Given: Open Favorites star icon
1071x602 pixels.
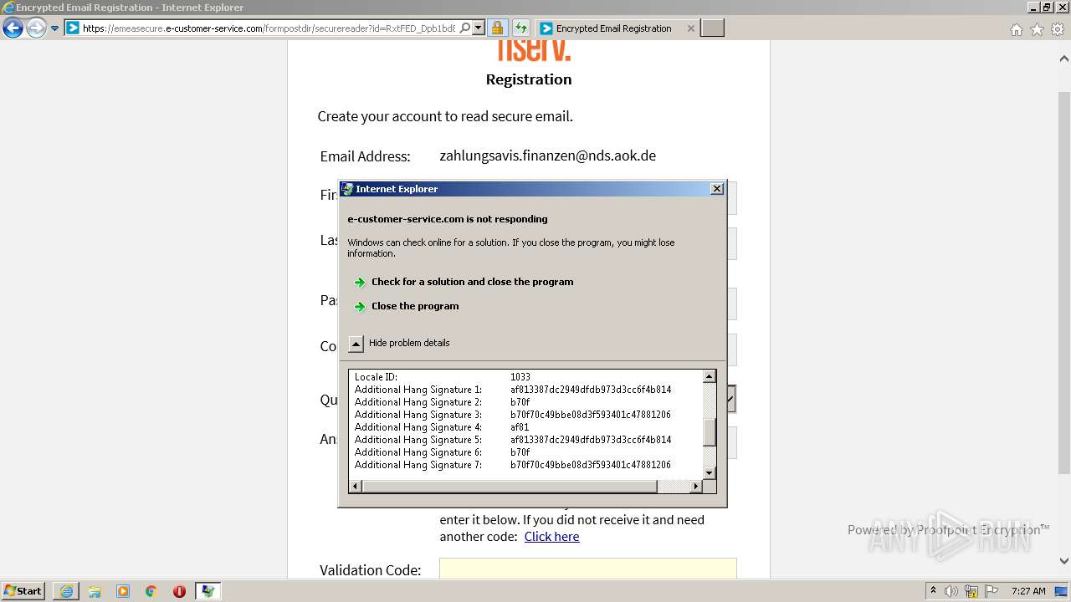Looking at the screenshot, I should click(x=1037, y=29).
